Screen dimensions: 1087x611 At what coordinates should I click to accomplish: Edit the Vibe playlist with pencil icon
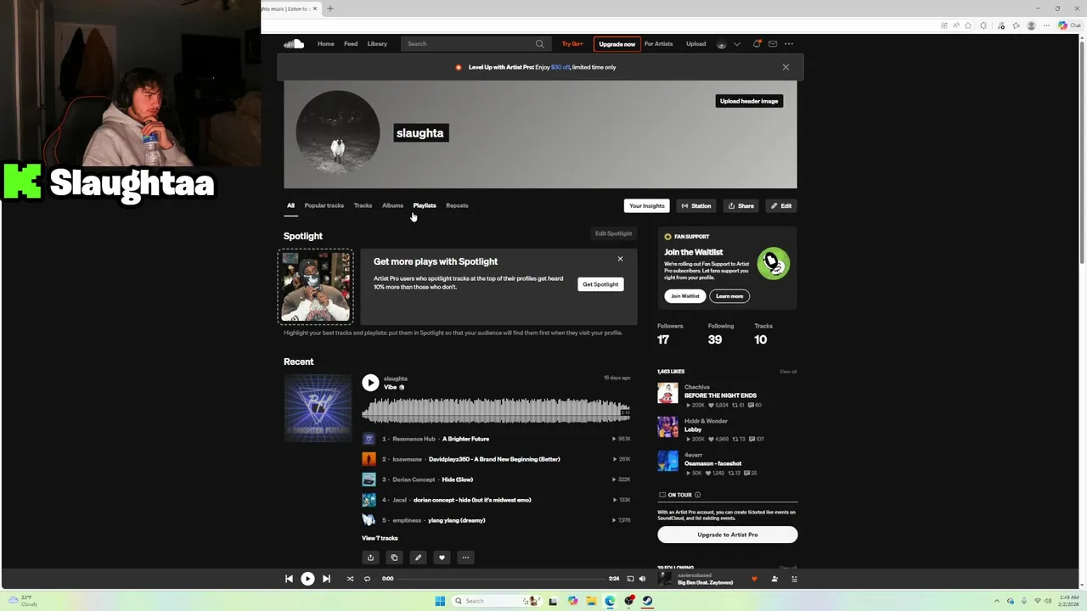tap(418, 558)
